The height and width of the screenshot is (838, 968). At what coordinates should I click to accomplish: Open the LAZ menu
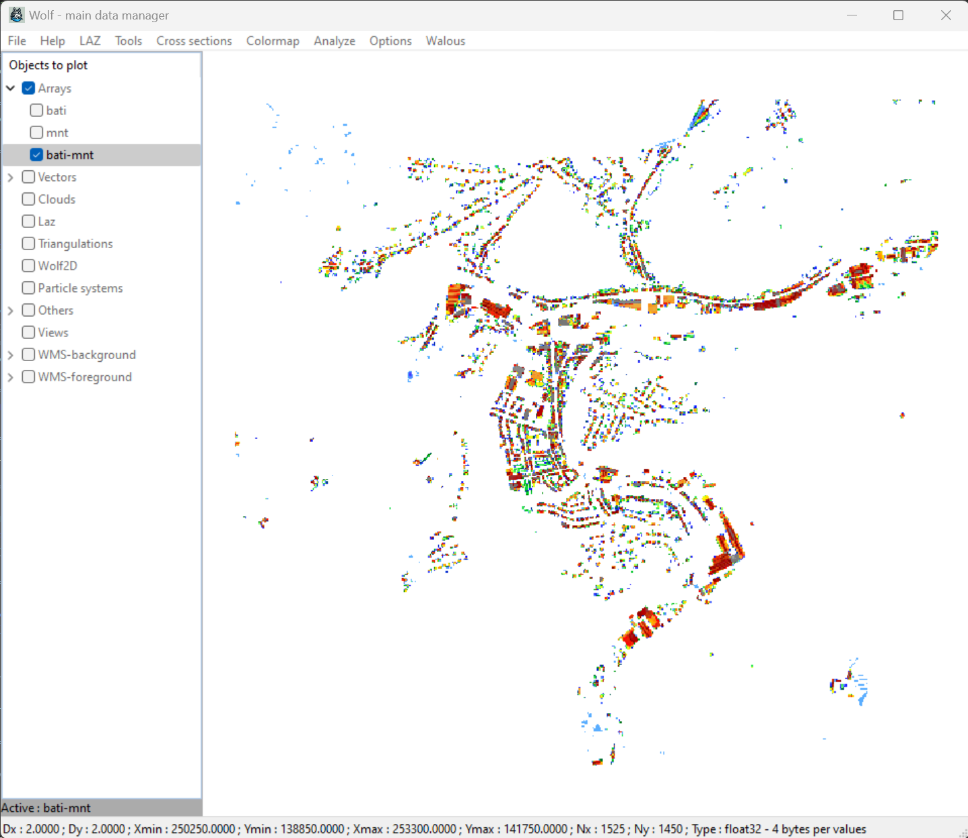pos(90,41)
